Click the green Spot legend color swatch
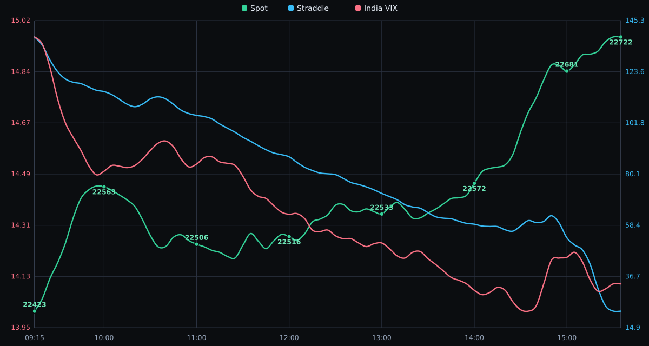The height and width of the screenshot is (346, 649). (x=244, y=8)
